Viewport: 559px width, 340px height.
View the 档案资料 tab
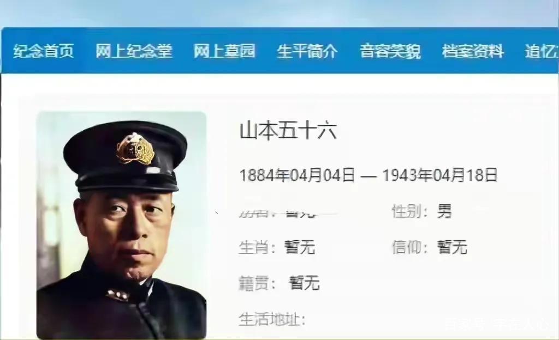[473, 51]
